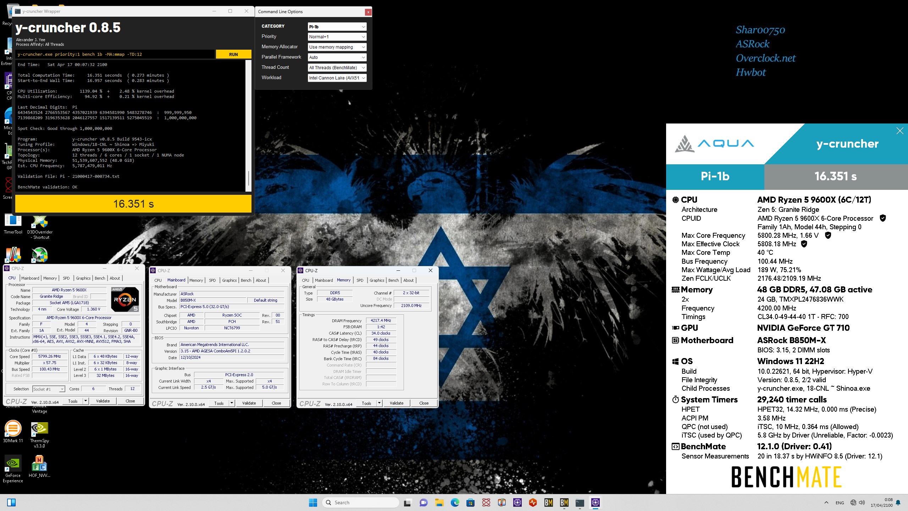908x511 pixels.
Task: Switch to SPD tab in CPU-tab CPU-Z window
Action: (66, 278)
